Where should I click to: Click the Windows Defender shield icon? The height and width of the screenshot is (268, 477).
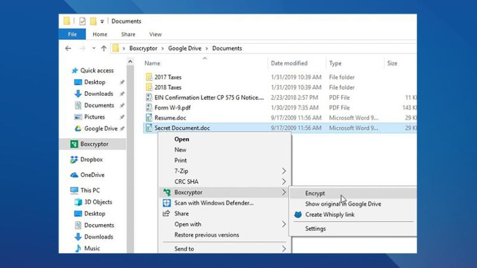(x=167, y=203)
